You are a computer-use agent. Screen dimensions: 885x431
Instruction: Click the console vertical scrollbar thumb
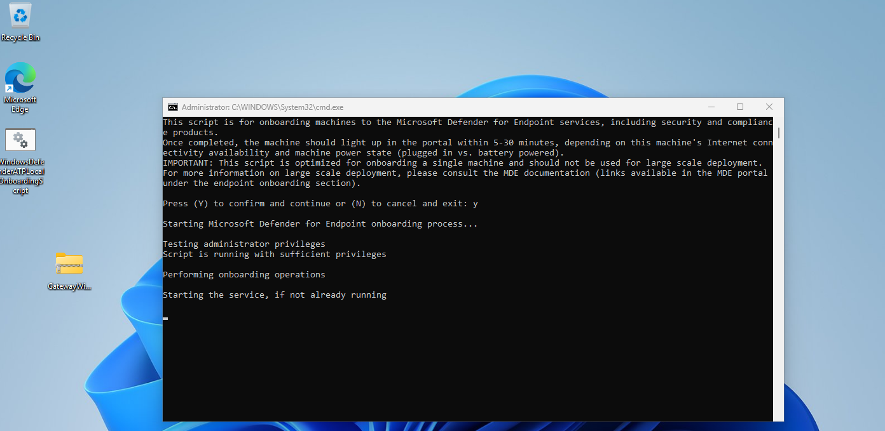tap(778, 132)
